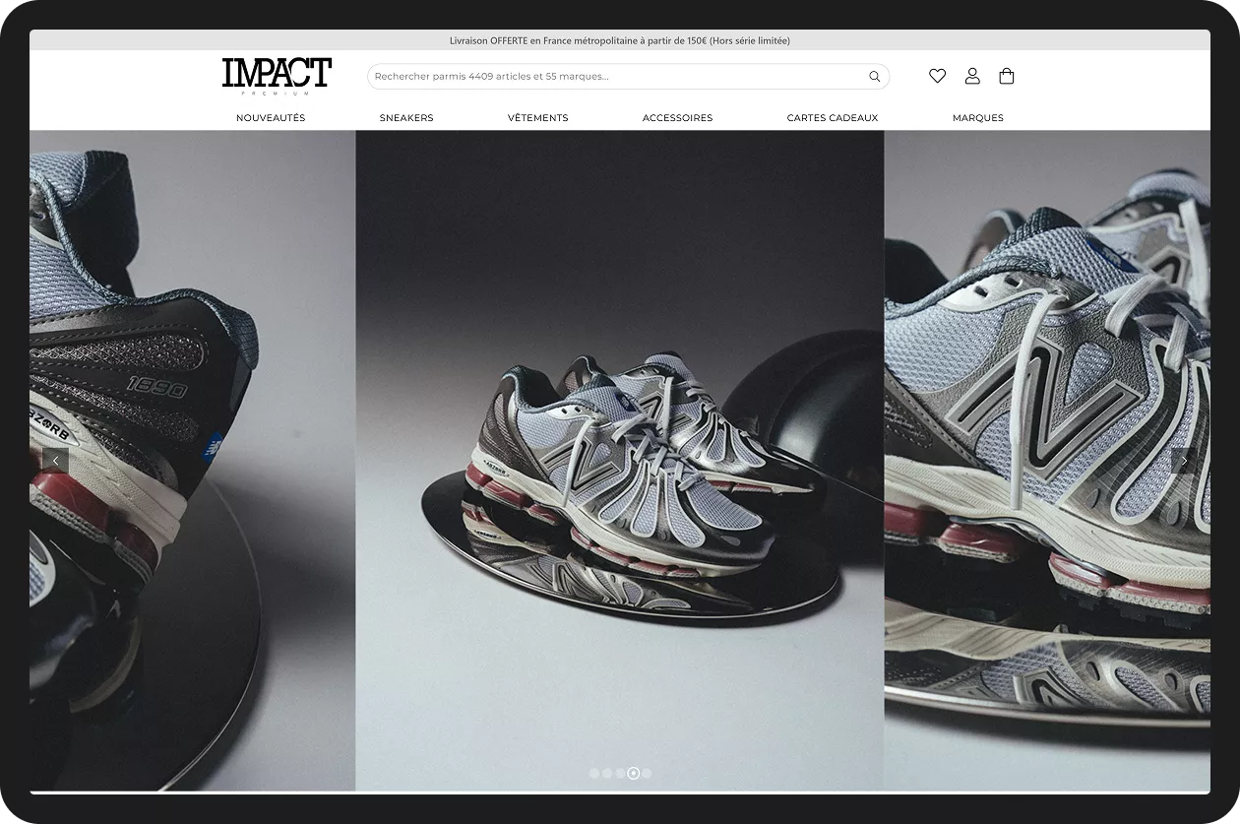This screenshot has width=1240, height=824.
Task: Focus the 'Rechercher parmis 4409 articles' search field
Action: pyautogui.click(x=628, y=77)
